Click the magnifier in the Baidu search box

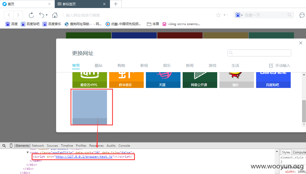(290, 15)
